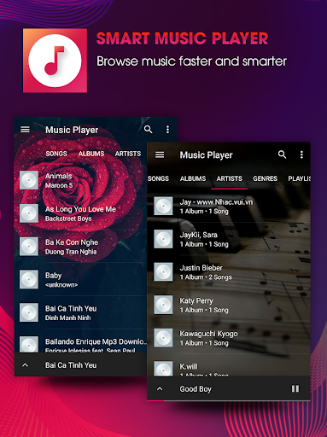Image resolution: width=327 pixels, height=437 pixels.
Task: Switch to GENRES tab in right player
Action: coord(265,178)
